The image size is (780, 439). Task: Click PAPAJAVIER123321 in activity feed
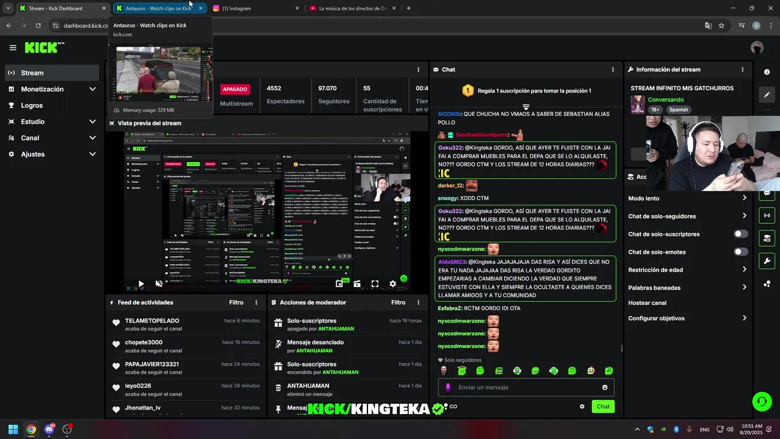[152, 364]
